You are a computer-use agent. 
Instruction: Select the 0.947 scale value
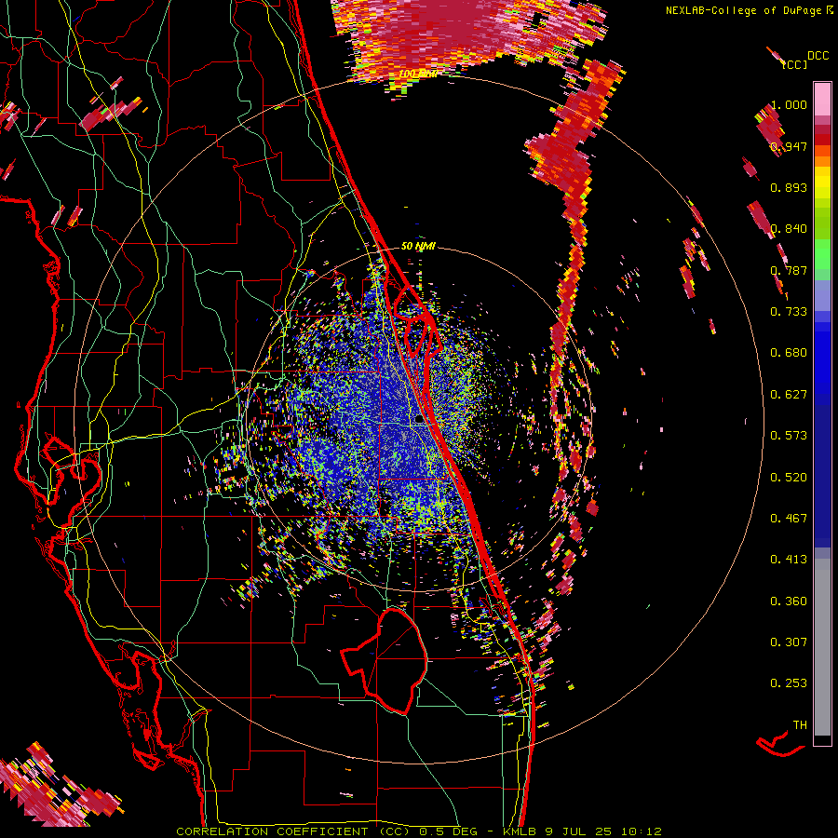[x=789, y=146]
